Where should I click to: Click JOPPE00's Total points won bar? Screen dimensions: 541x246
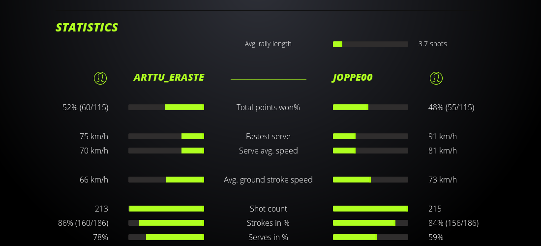[x=370, y=107]
